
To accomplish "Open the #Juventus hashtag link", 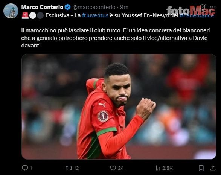I will [95, 15].
